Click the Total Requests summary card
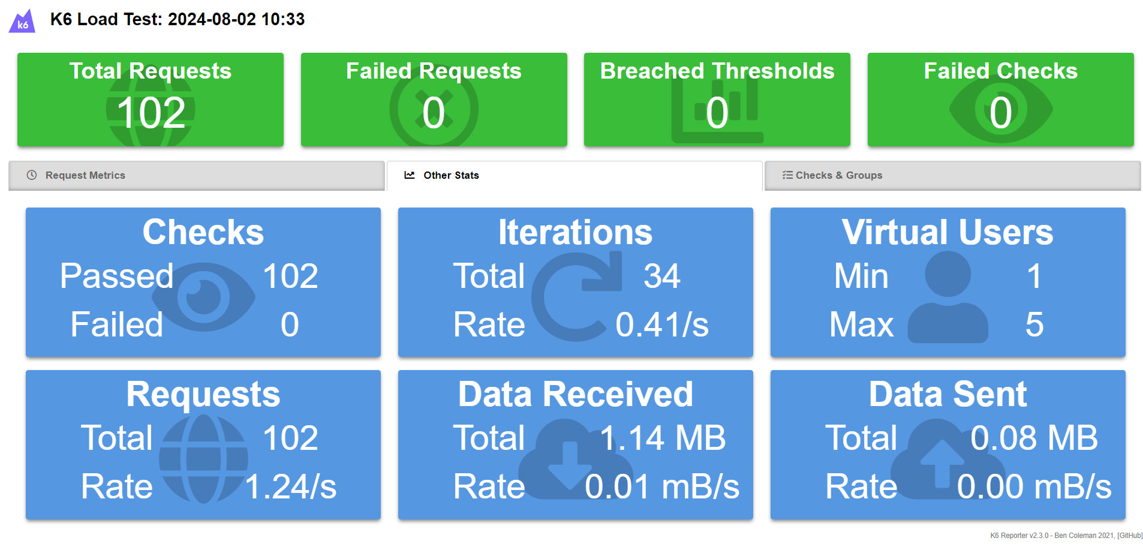 click(151, 100)
